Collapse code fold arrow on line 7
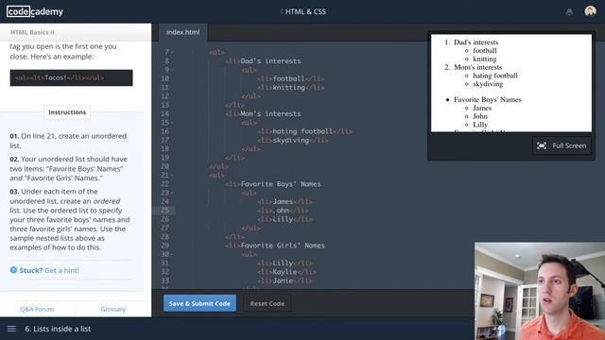The width and height of the screenshot is (605, 340). click(x=172, y=52)
